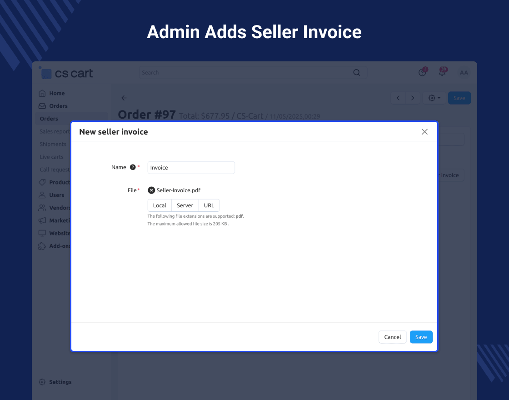Click the top Search bar
The image size is (509, 400).
pyautogui.click(x=245, y=73)
